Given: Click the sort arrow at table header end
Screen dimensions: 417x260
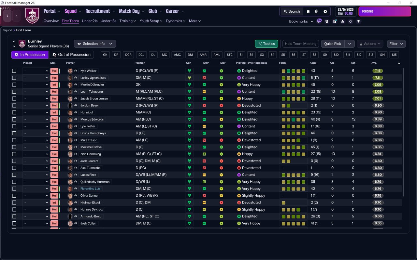Looking at the screenshot, I should (x=399, y=63).
